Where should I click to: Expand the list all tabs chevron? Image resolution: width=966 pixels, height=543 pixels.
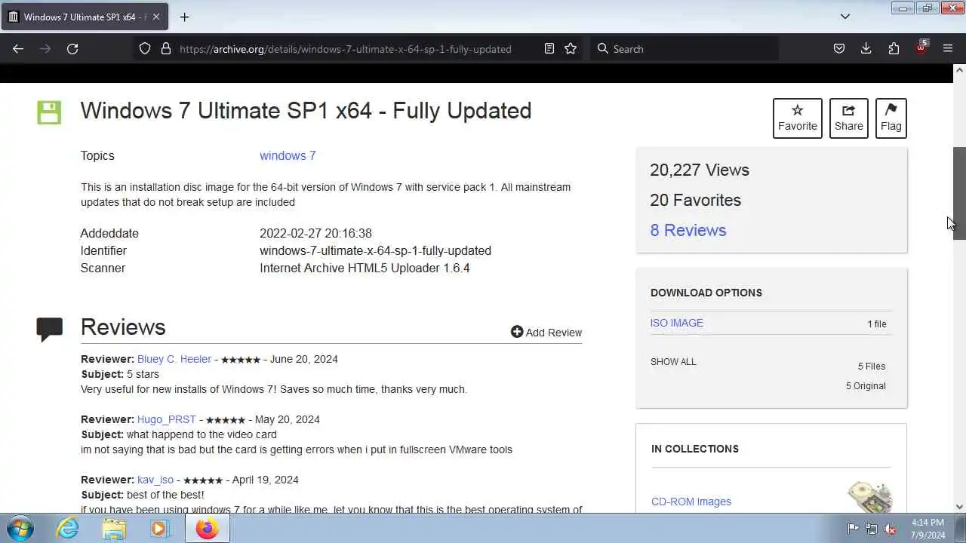(845, 17)
